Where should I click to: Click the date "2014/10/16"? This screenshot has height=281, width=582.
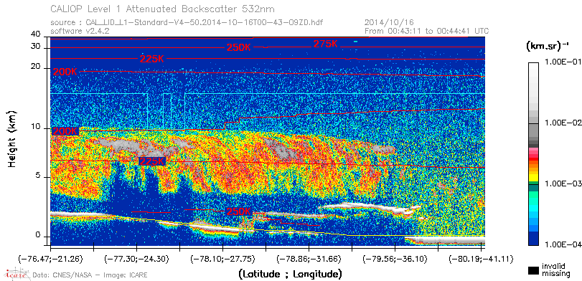(390, 23)
